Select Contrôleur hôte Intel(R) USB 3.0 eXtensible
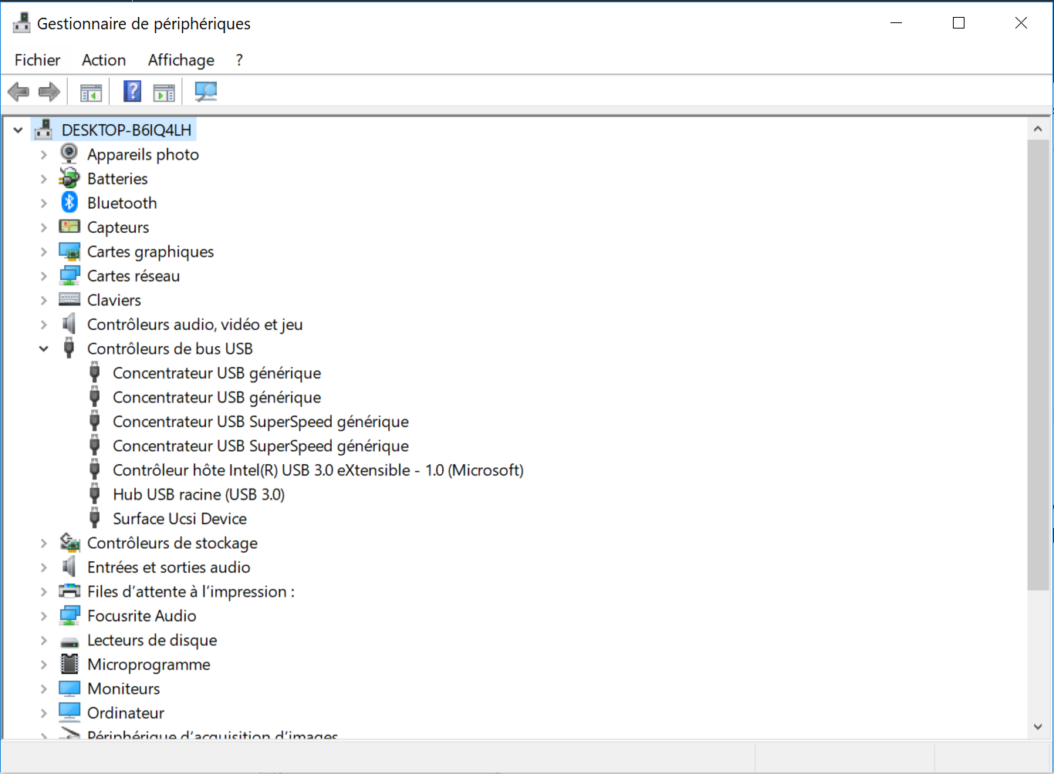 (318, 470)
